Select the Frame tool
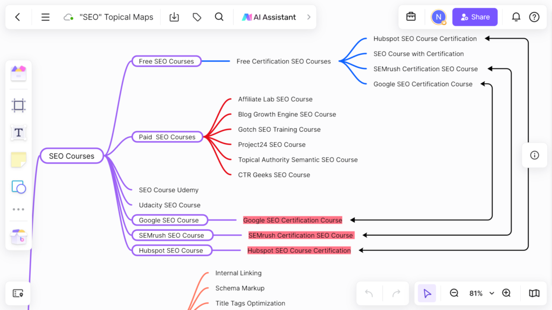 [19, 105]
